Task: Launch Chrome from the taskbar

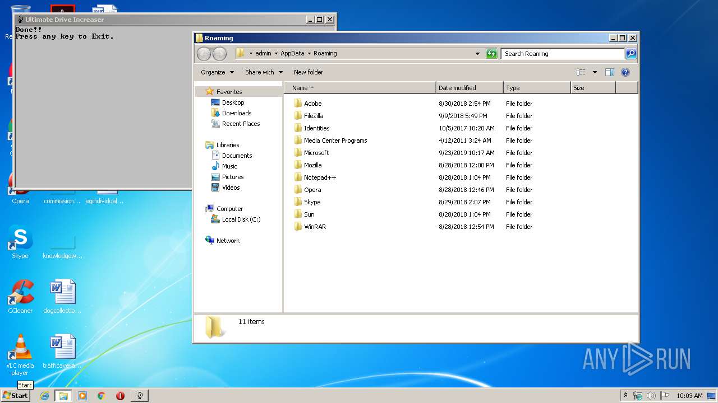Action: pyautogui.click(x=102, y=396)
